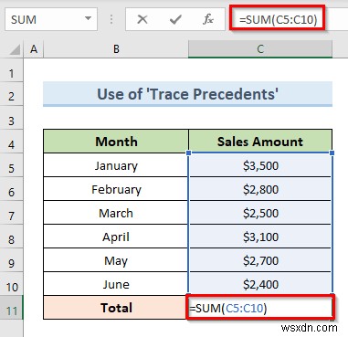Select the May cell
Viewport: 348px width, 337px height.
(116, 260)
